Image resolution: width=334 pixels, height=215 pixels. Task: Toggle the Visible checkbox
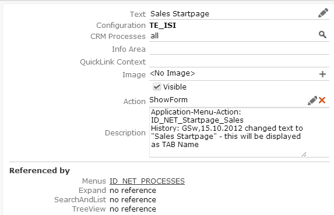pyautogui.click(x=157, y=87)
